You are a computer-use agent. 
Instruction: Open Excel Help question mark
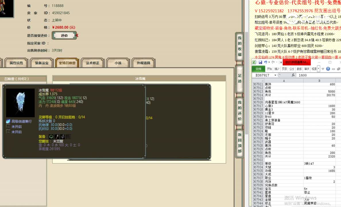(328, 69)
